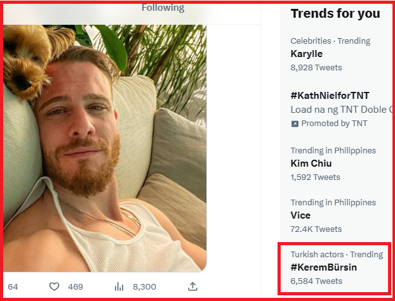Click 'Load na ng TNT Doble' ad text
The height and width of the screenshot is (301, 395).
click(x=339, y=109)
